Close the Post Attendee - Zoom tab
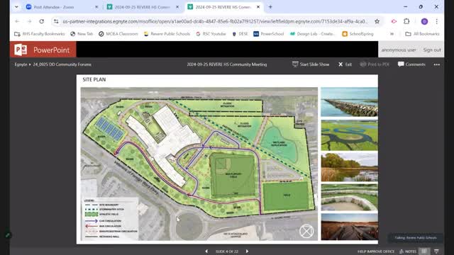The width and height of the screenshot is (454, 255). (96, 7)
